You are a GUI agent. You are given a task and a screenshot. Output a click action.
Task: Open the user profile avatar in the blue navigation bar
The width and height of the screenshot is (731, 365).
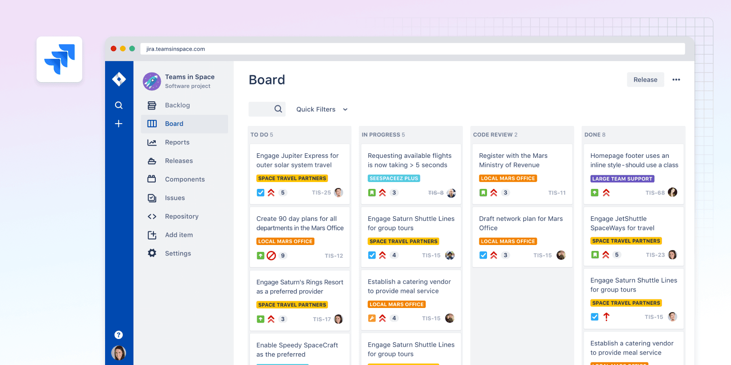click(119, 353)
